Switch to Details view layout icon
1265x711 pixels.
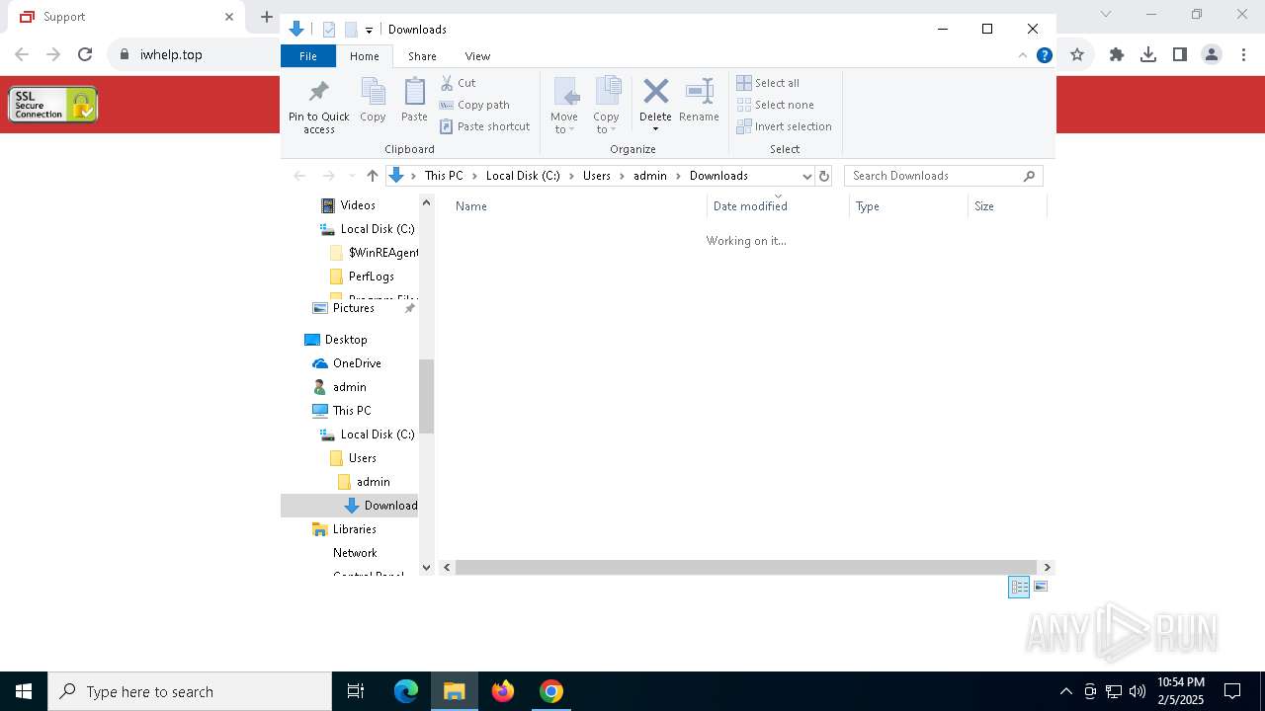(x=1019, y=587)
